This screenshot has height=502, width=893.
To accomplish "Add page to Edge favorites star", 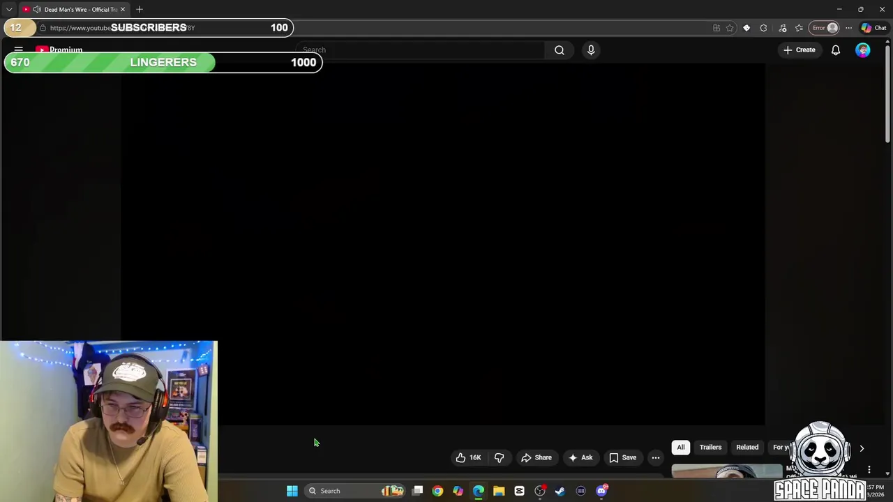I will tap(730, 28).
